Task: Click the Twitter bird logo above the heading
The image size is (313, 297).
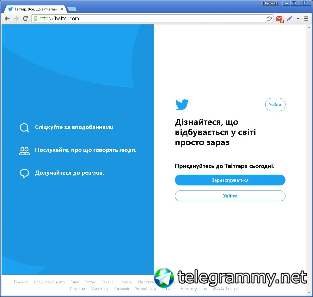Action: click(182, 105)
